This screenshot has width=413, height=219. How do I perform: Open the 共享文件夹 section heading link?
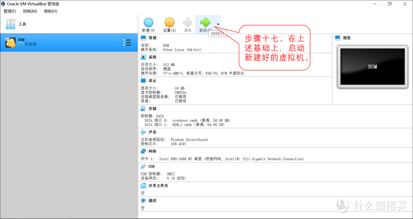point(159,186)
